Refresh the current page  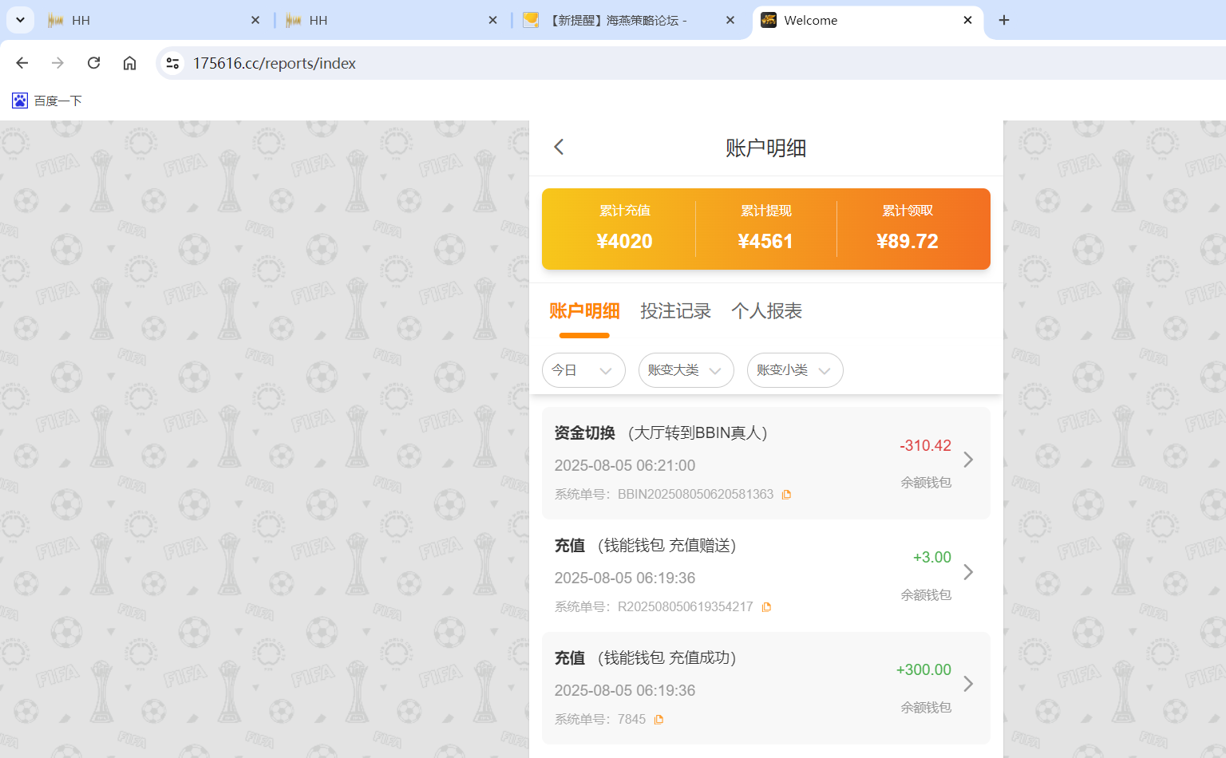(x=93, y=63)
